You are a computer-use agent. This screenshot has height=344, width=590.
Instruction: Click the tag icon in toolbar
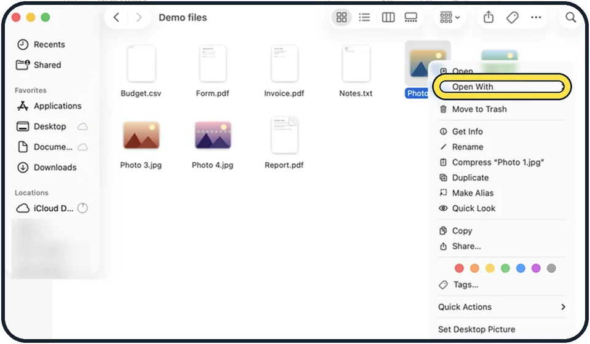pyautogui.click(x=512, y=17)
